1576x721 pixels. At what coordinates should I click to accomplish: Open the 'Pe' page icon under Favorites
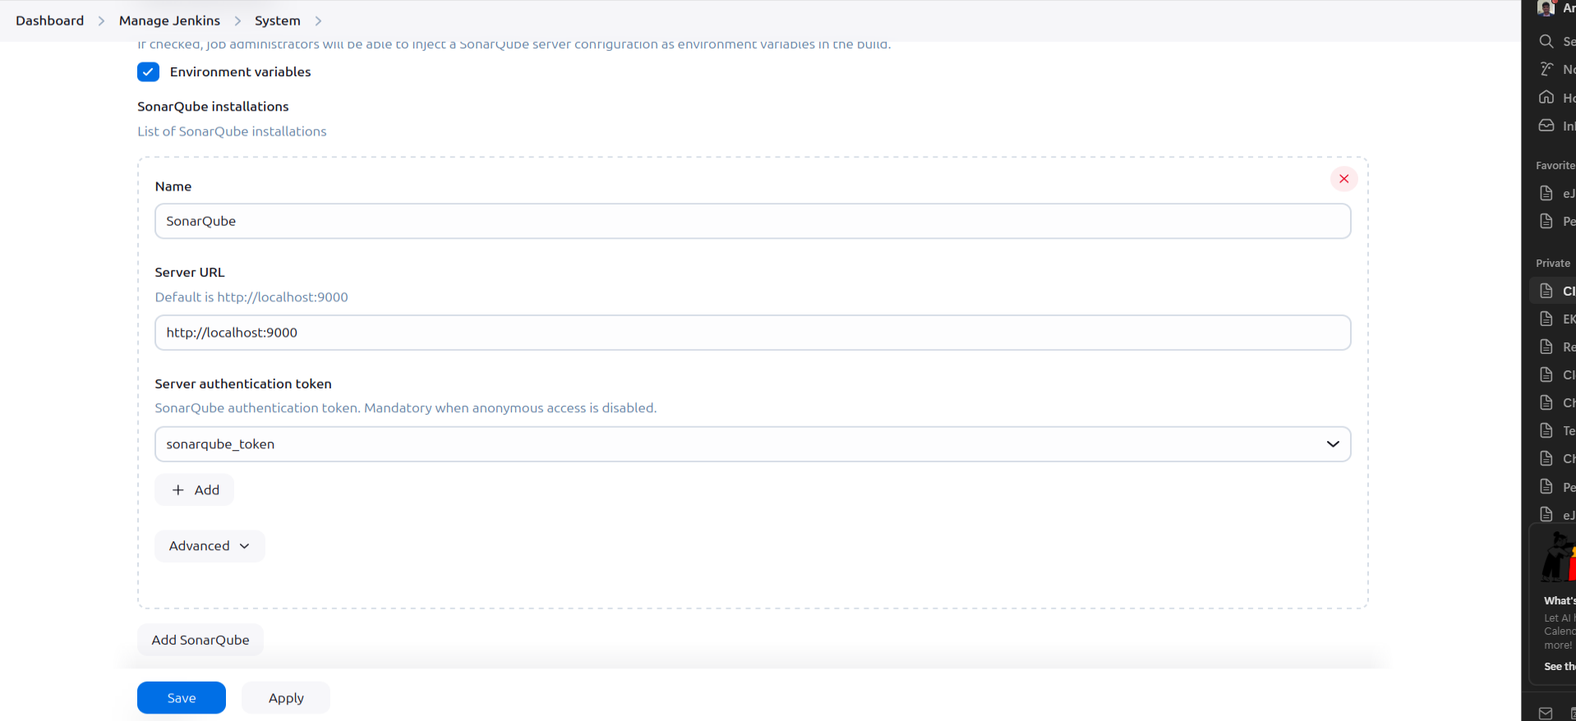pos(1546,221)
